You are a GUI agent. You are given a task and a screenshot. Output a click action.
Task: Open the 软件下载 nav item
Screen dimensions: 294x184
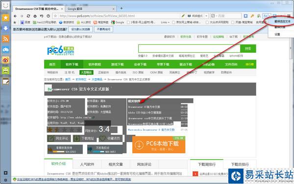72,64
